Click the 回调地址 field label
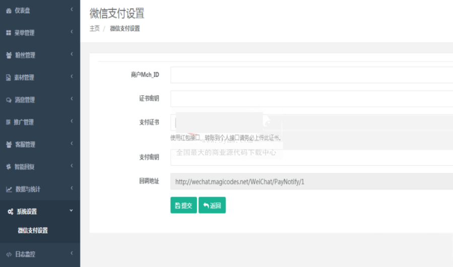453x267 pixels. click(x=149, y=181)
